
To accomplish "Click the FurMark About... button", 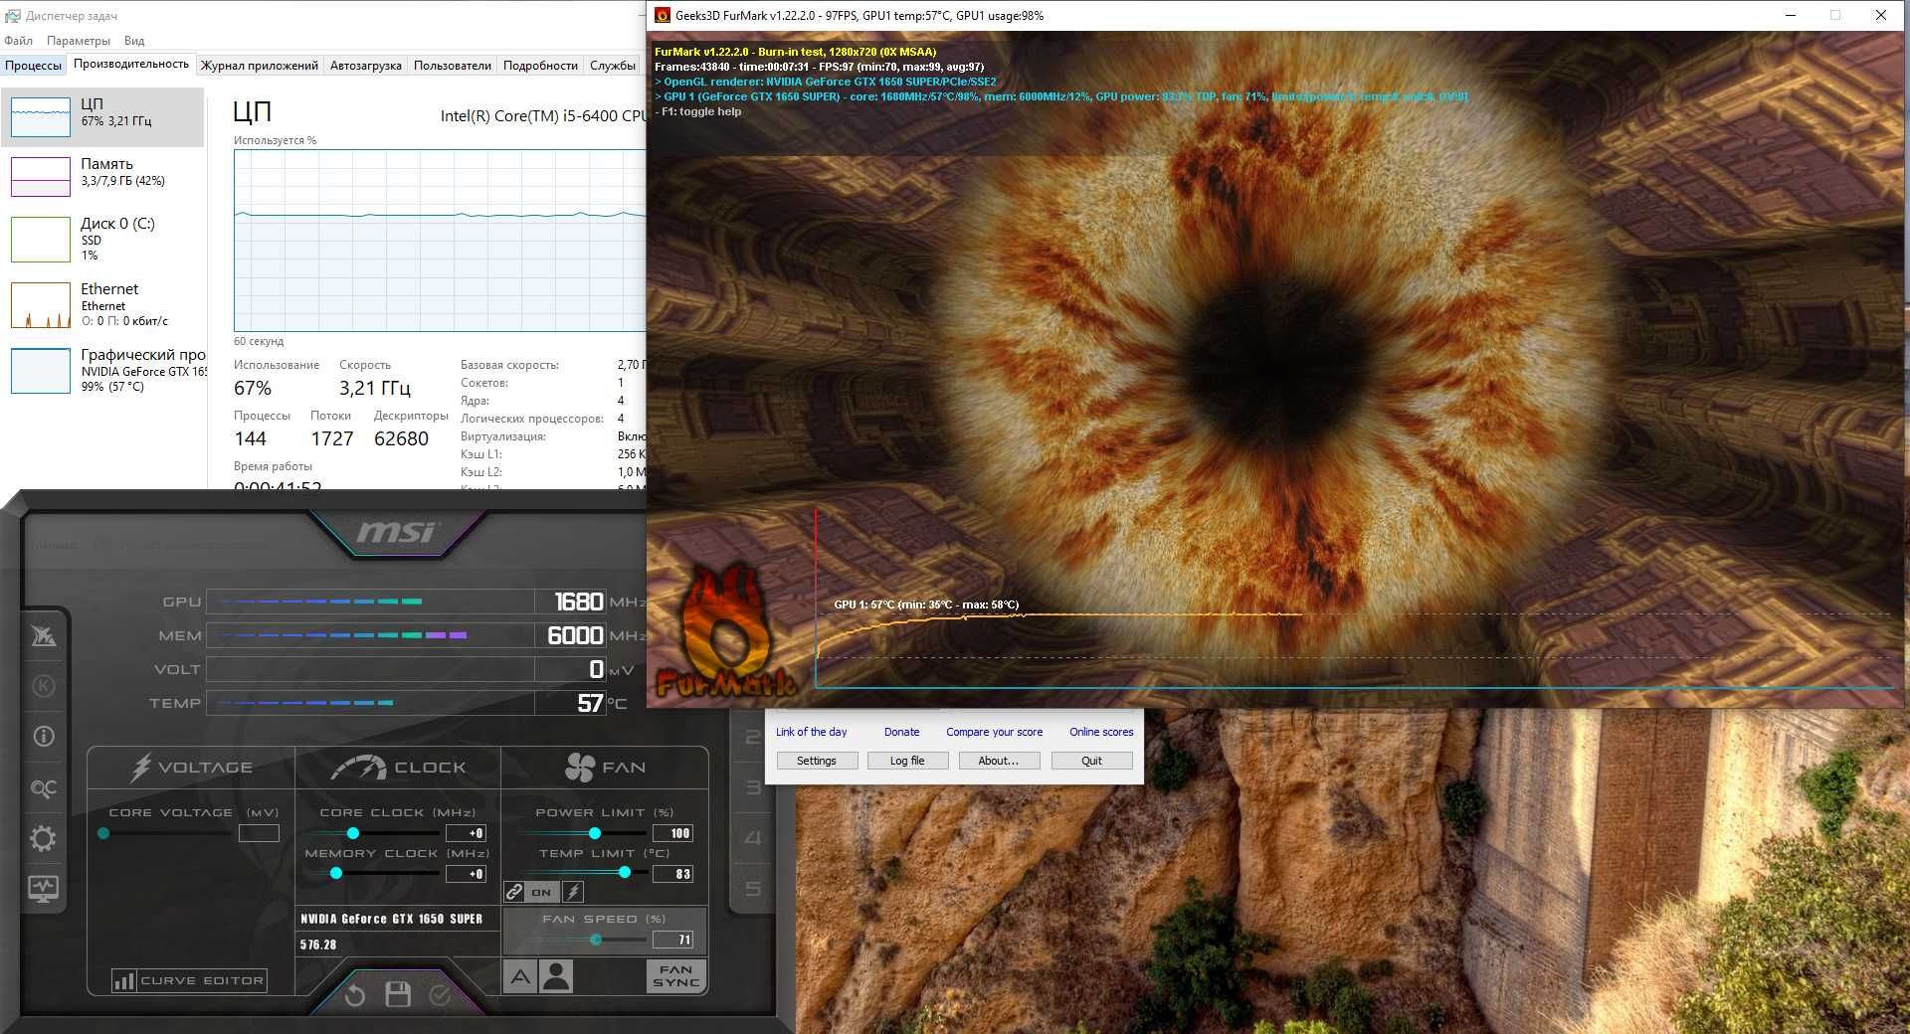I will [x=999, y=761].
